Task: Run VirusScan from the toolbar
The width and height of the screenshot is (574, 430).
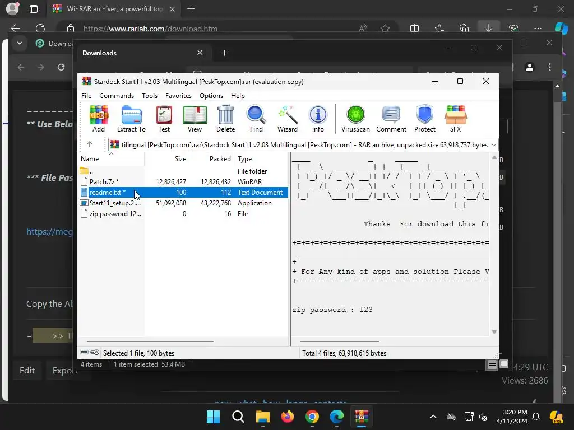Action: click(355, 119)
